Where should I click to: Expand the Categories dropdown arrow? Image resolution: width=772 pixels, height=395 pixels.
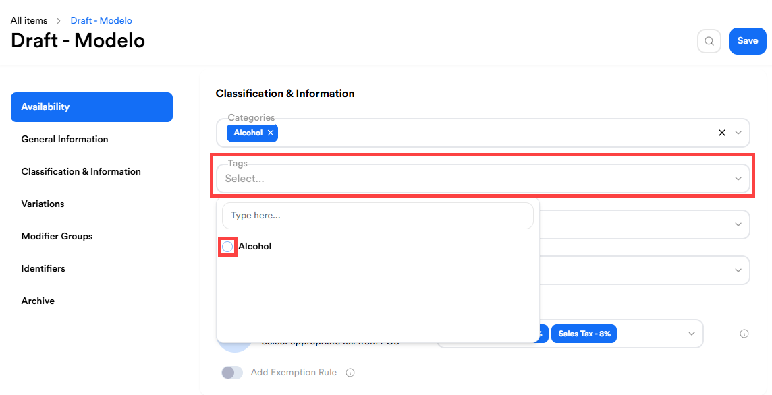(x=738, y=133)
